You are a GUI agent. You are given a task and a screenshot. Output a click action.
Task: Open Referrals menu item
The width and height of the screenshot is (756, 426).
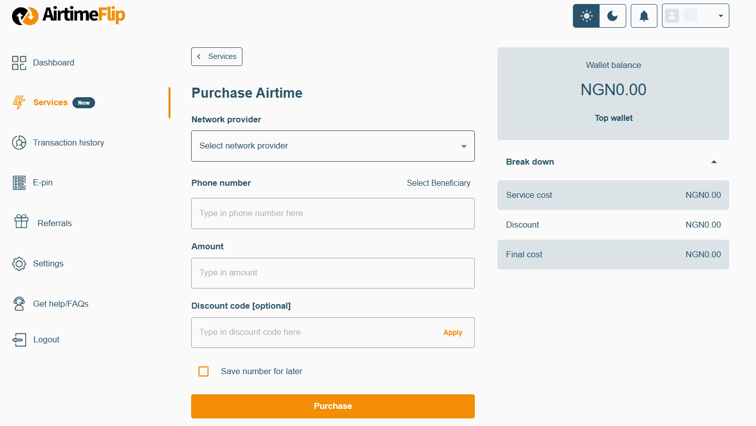point(54,224)
